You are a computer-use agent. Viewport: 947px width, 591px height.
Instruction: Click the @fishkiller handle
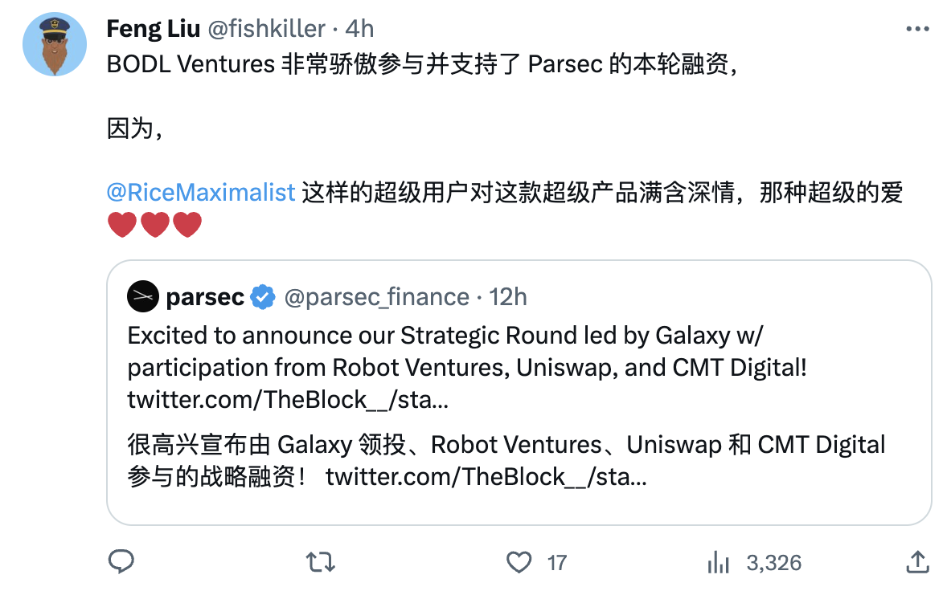(x=268, y=29)
